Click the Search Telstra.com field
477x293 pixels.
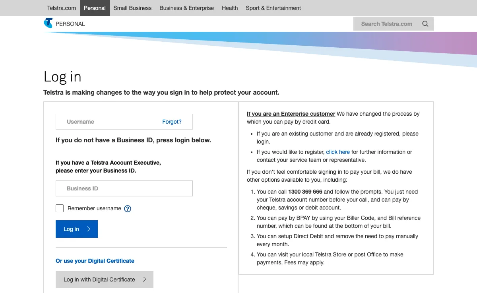click(x=386, y=23)
